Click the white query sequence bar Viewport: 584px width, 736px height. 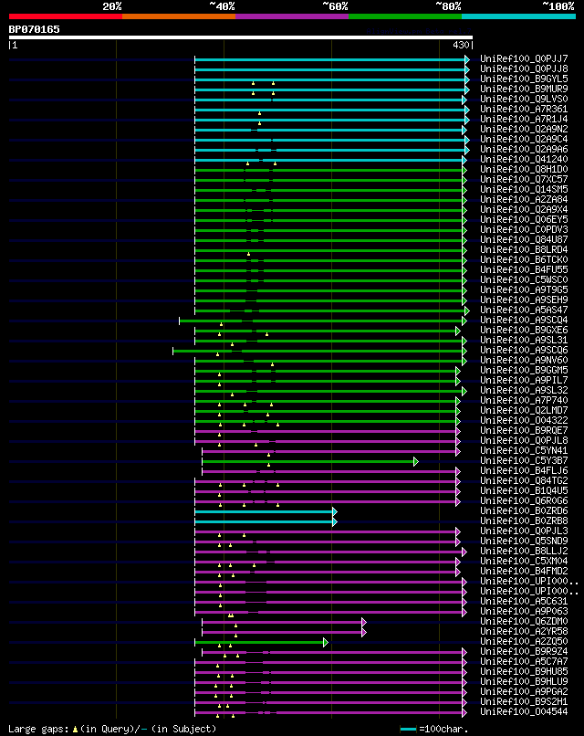click(x=241, y=37)
